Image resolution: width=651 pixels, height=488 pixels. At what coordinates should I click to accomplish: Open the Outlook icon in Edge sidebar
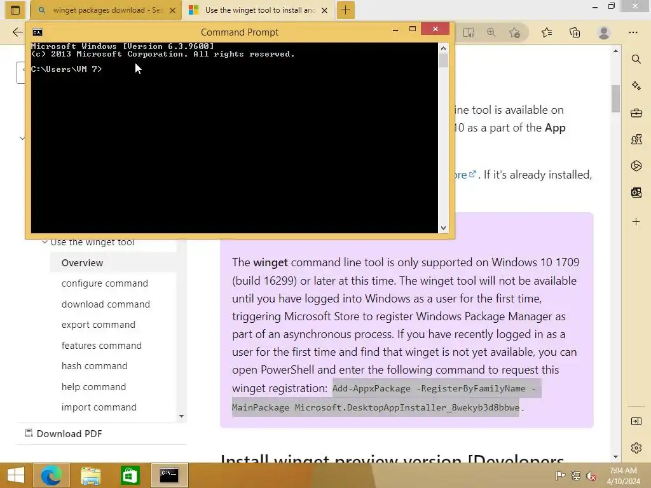click(636, 193)
